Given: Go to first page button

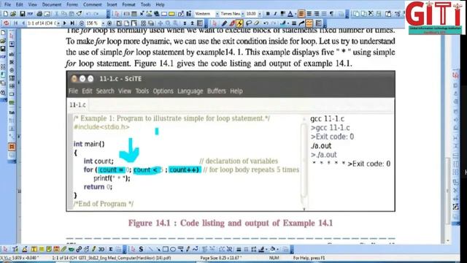Looking at the screenshot, I should pyautogui.click(x=16, y=23).
